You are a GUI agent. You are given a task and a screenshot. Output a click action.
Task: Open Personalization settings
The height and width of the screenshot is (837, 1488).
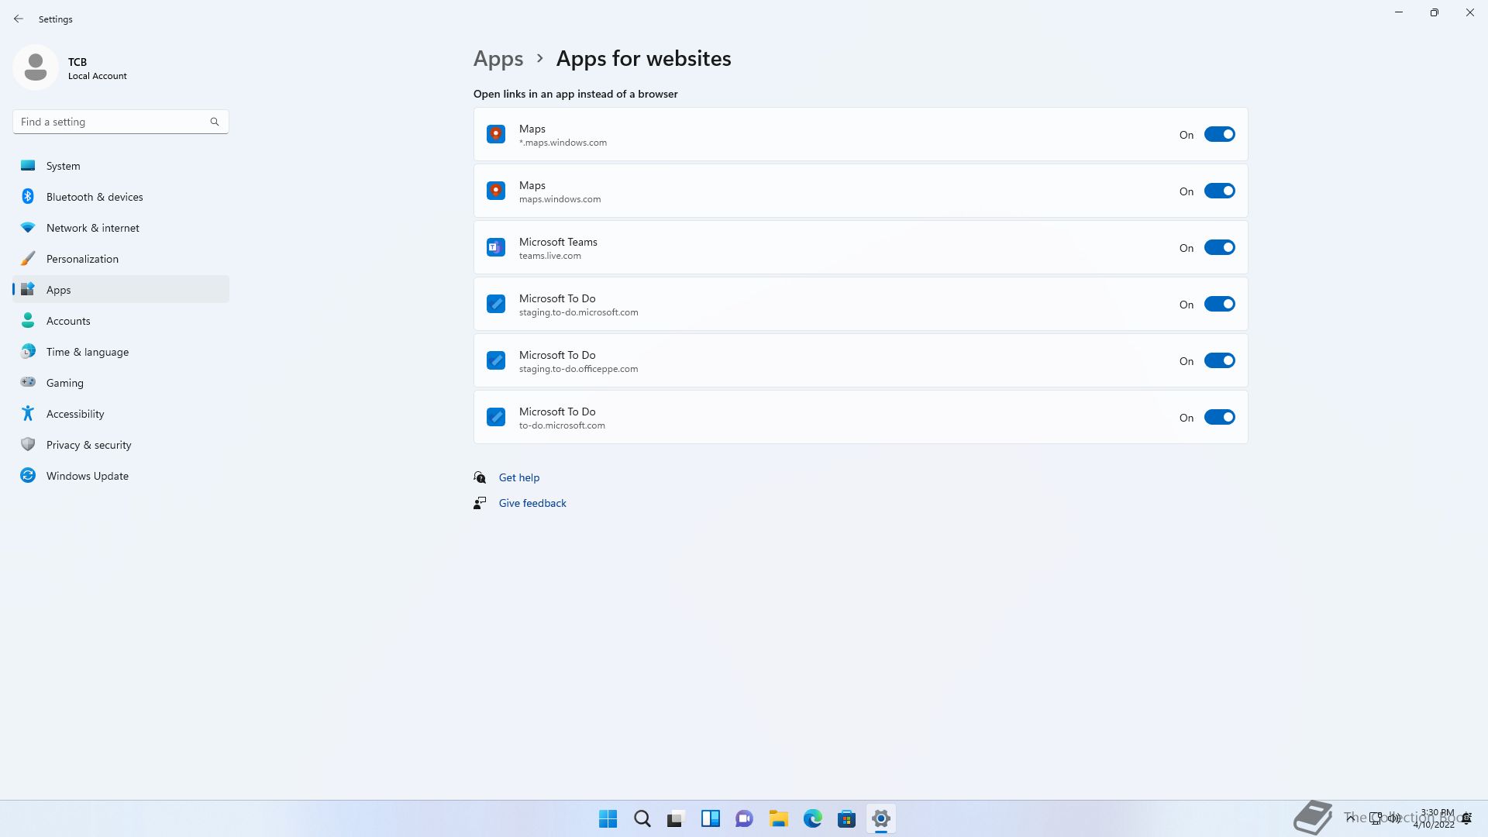click(121, 259)
